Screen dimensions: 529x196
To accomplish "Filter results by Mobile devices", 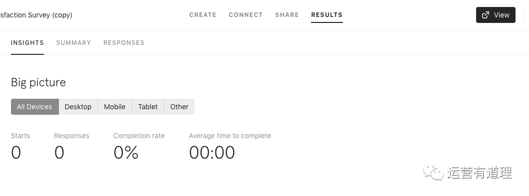I will [x=115, y=107].
